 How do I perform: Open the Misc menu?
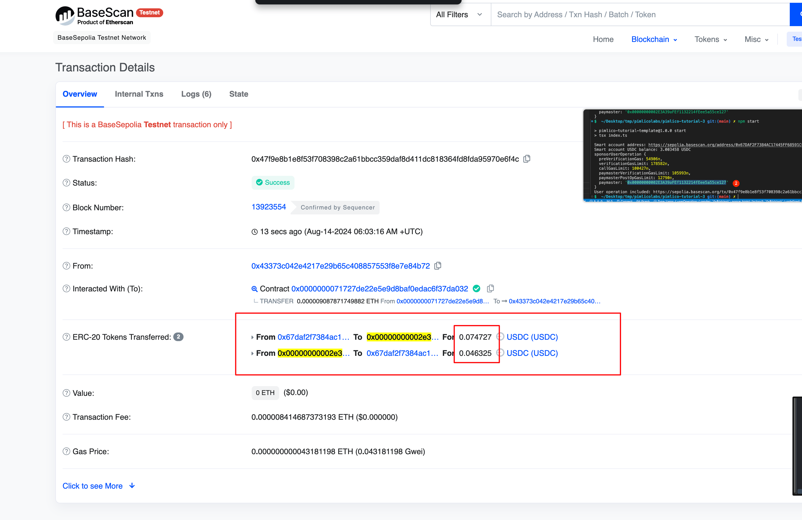(x=756, y=39)
